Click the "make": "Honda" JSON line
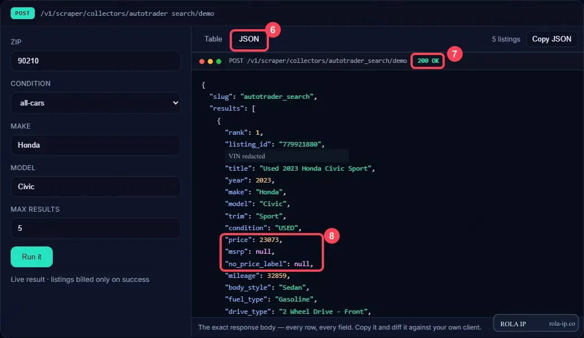 tap(255, 192)
